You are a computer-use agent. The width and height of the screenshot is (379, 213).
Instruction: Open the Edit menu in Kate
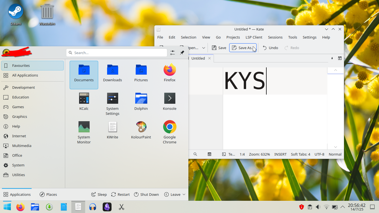pyautogui.click(x=172, y=37)
